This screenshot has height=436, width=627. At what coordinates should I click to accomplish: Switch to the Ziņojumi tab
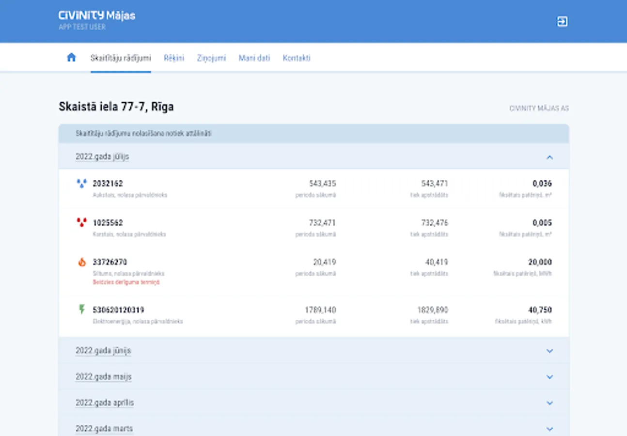click(211, 58)
